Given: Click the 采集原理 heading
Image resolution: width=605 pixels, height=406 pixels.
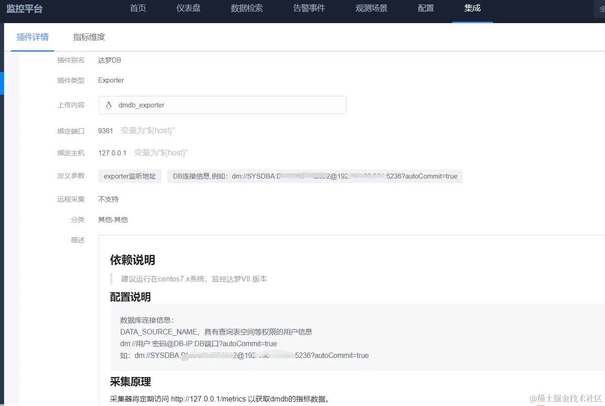Looking at the screenshot, I should click(131, 382).
